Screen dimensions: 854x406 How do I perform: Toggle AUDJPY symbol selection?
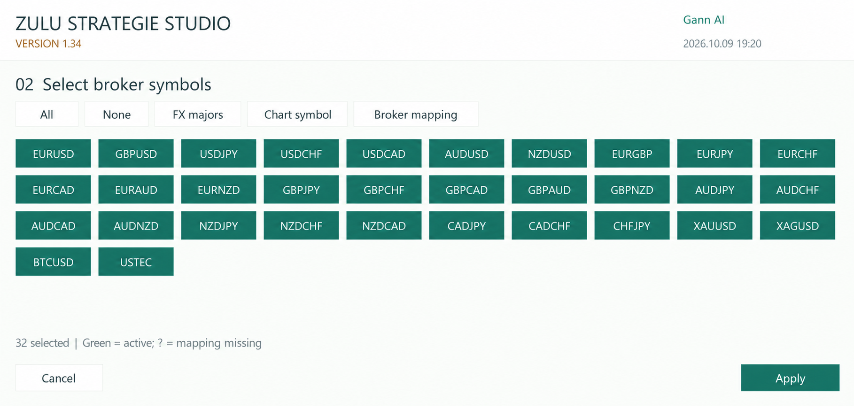(x=714, y=190)
